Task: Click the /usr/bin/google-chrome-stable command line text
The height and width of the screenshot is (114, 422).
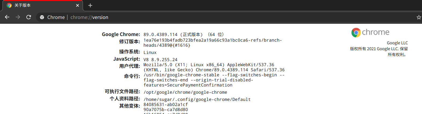Action: (x=214, y=80)
